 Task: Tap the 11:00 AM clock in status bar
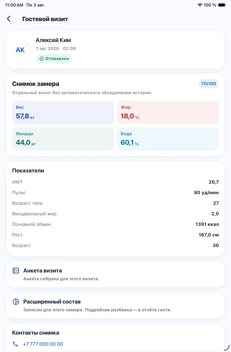tap(14, 5)
